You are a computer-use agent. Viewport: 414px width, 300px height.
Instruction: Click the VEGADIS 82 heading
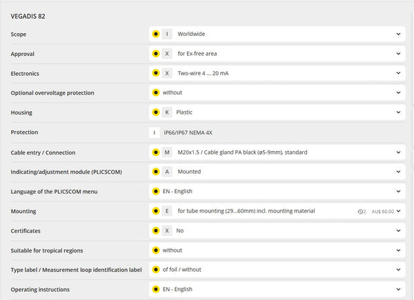28,15
